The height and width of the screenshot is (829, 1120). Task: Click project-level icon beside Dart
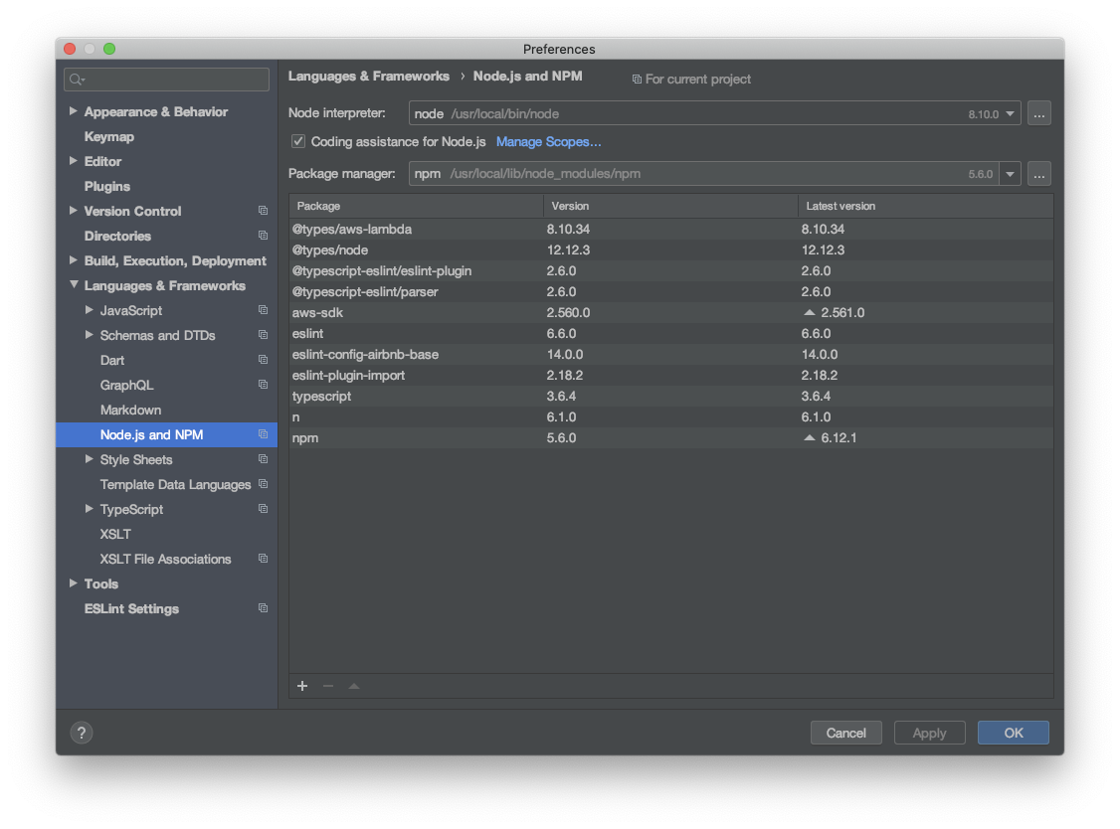[x=263, y=360]
